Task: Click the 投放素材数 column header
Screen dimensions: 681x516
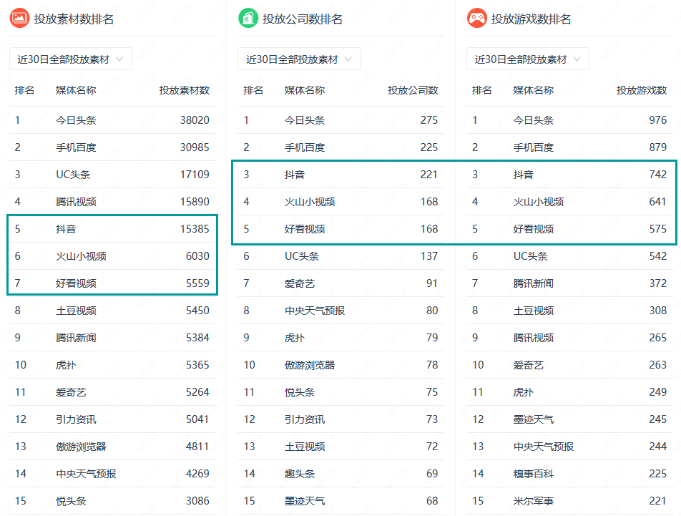Action: (x=184, y=90)
